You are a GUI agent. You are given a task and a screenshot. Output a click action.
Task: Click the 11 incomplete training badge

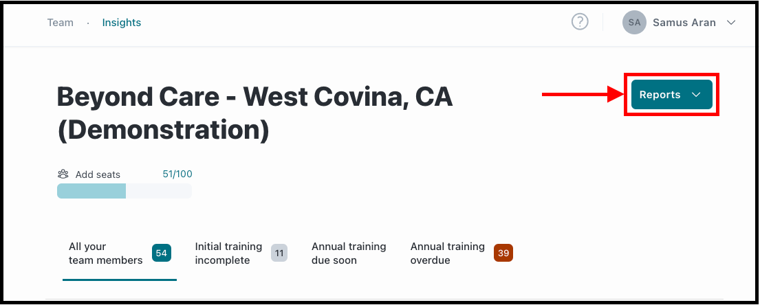[x=279, y=253]
